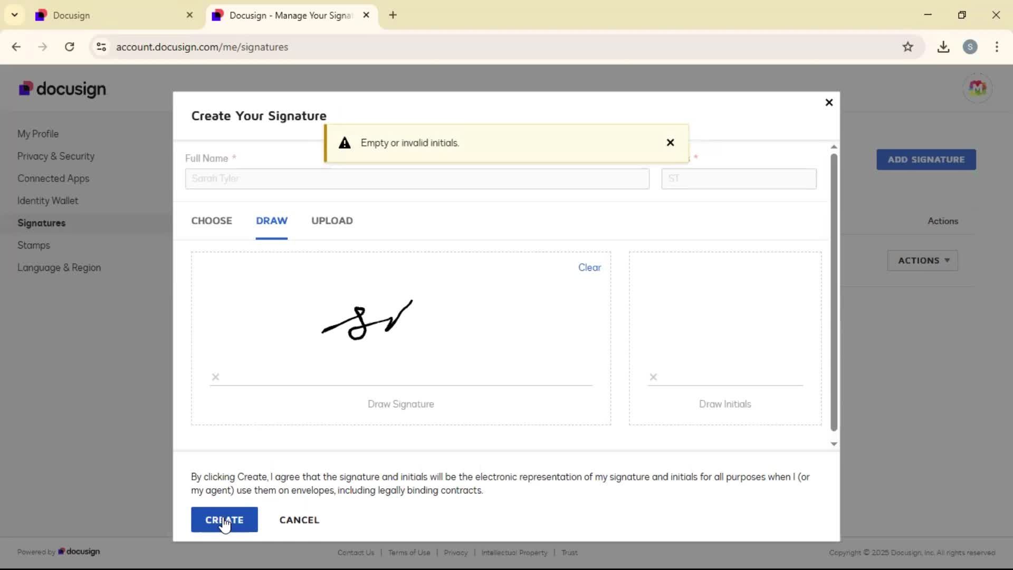Viewport: 1013px width, 570px height.
Task: Open a new browser tab
Action: point(393,15)
